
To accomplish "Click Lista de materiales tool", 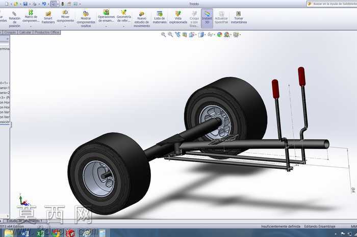I will click(x=160, y=18).
